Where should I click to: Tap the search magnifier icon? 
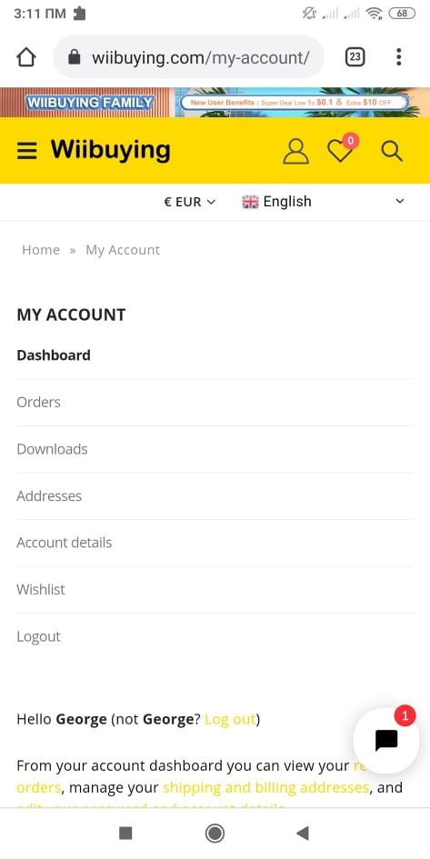[x=392, y=151]
